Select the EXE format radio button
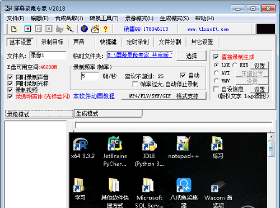This screenshot has width=280, height=208. pos(235,65)
